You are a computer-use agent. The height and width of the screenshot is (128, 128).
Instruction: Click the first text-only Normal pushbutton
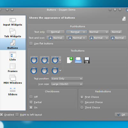pyautogui.click(x=55, y=32)
